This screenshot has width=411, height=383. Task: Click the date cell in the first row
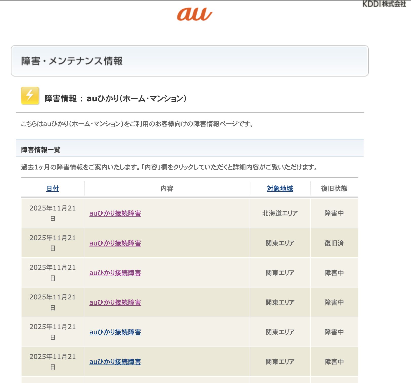(x=53, y=213)
